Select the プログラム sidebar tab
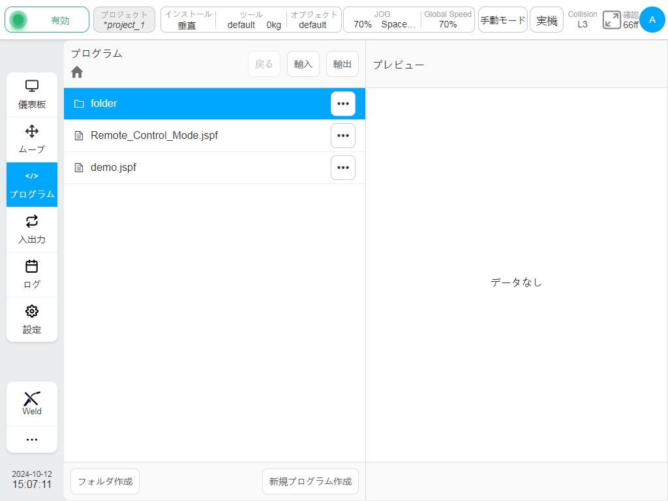 [32, 185]
